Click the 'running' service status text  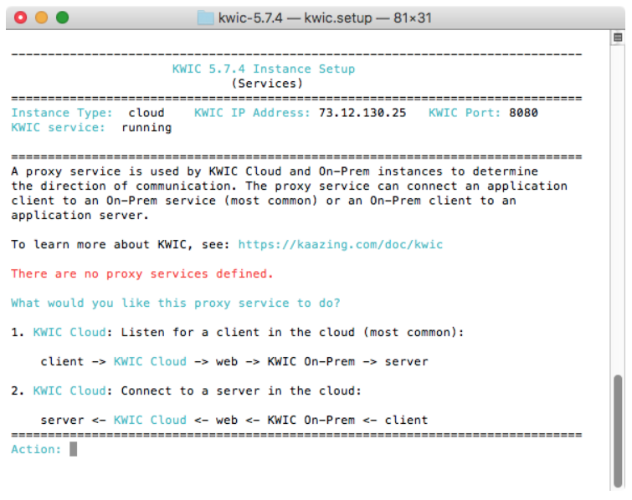[146, 128]
